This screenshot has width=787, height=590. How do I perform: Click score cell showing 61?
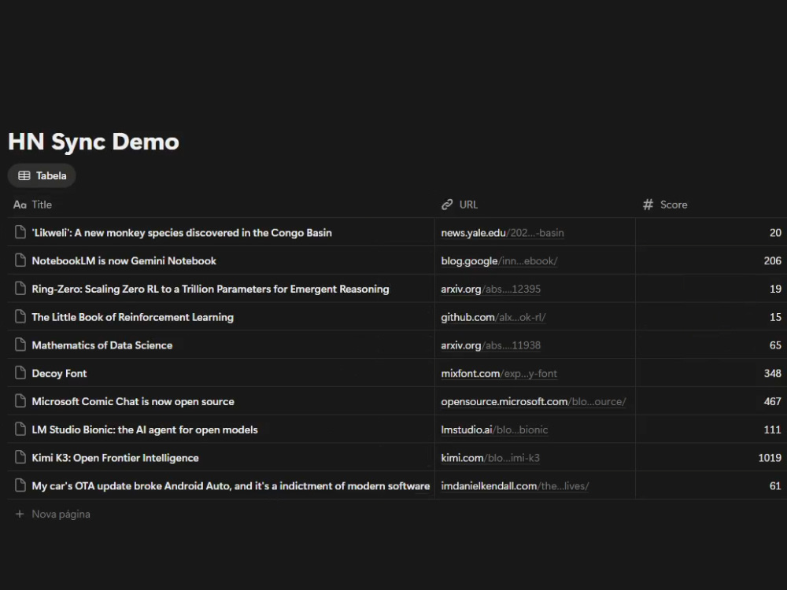[711, 485]
